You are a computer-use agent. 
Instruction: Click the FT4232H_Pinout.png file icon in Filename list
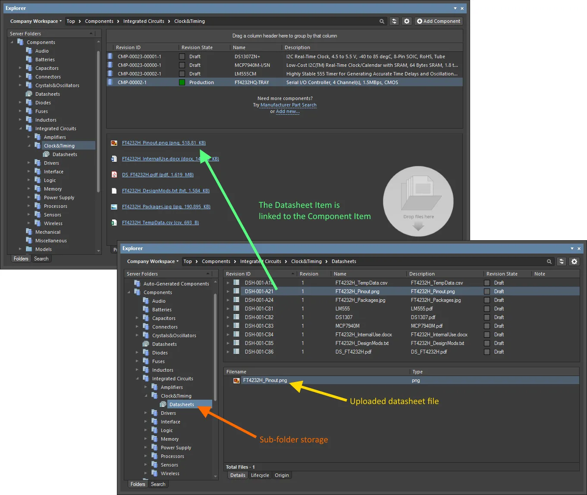point(236,380)
